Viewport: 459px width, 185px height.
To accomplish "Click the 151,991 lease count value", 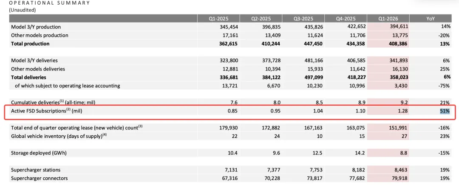I will tap(399, 128).
